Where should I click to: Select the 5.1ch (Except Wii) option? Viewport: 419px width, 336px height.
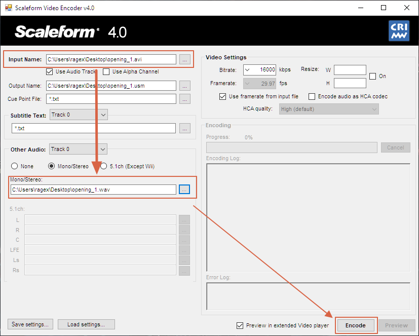click(x=104, y=166)
